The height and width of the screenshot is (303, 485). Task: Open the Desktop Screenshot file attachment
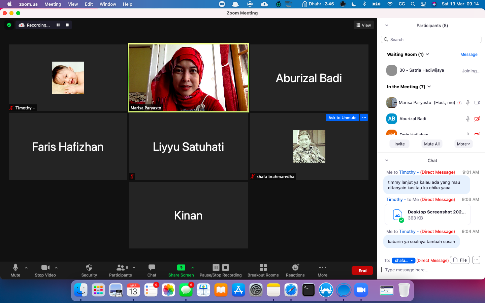tap(428, 214)
